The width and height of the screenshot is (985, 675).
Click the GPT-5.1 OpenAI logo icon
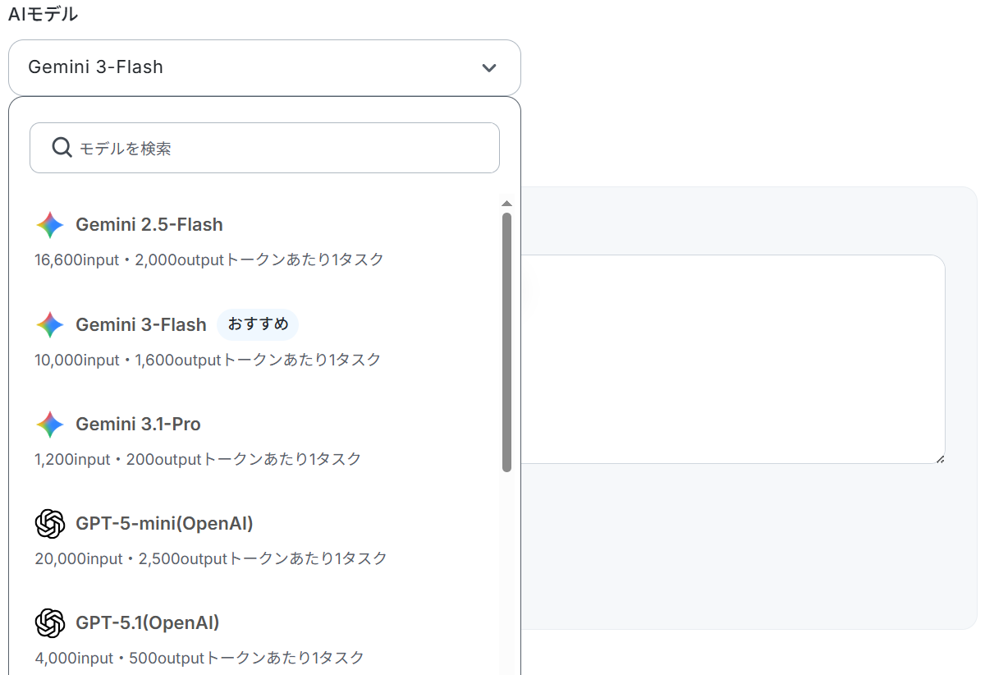[x=50, y=623]
